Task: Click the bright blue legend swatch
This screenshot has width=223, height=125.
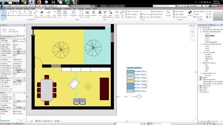Action: click(130, 88)
